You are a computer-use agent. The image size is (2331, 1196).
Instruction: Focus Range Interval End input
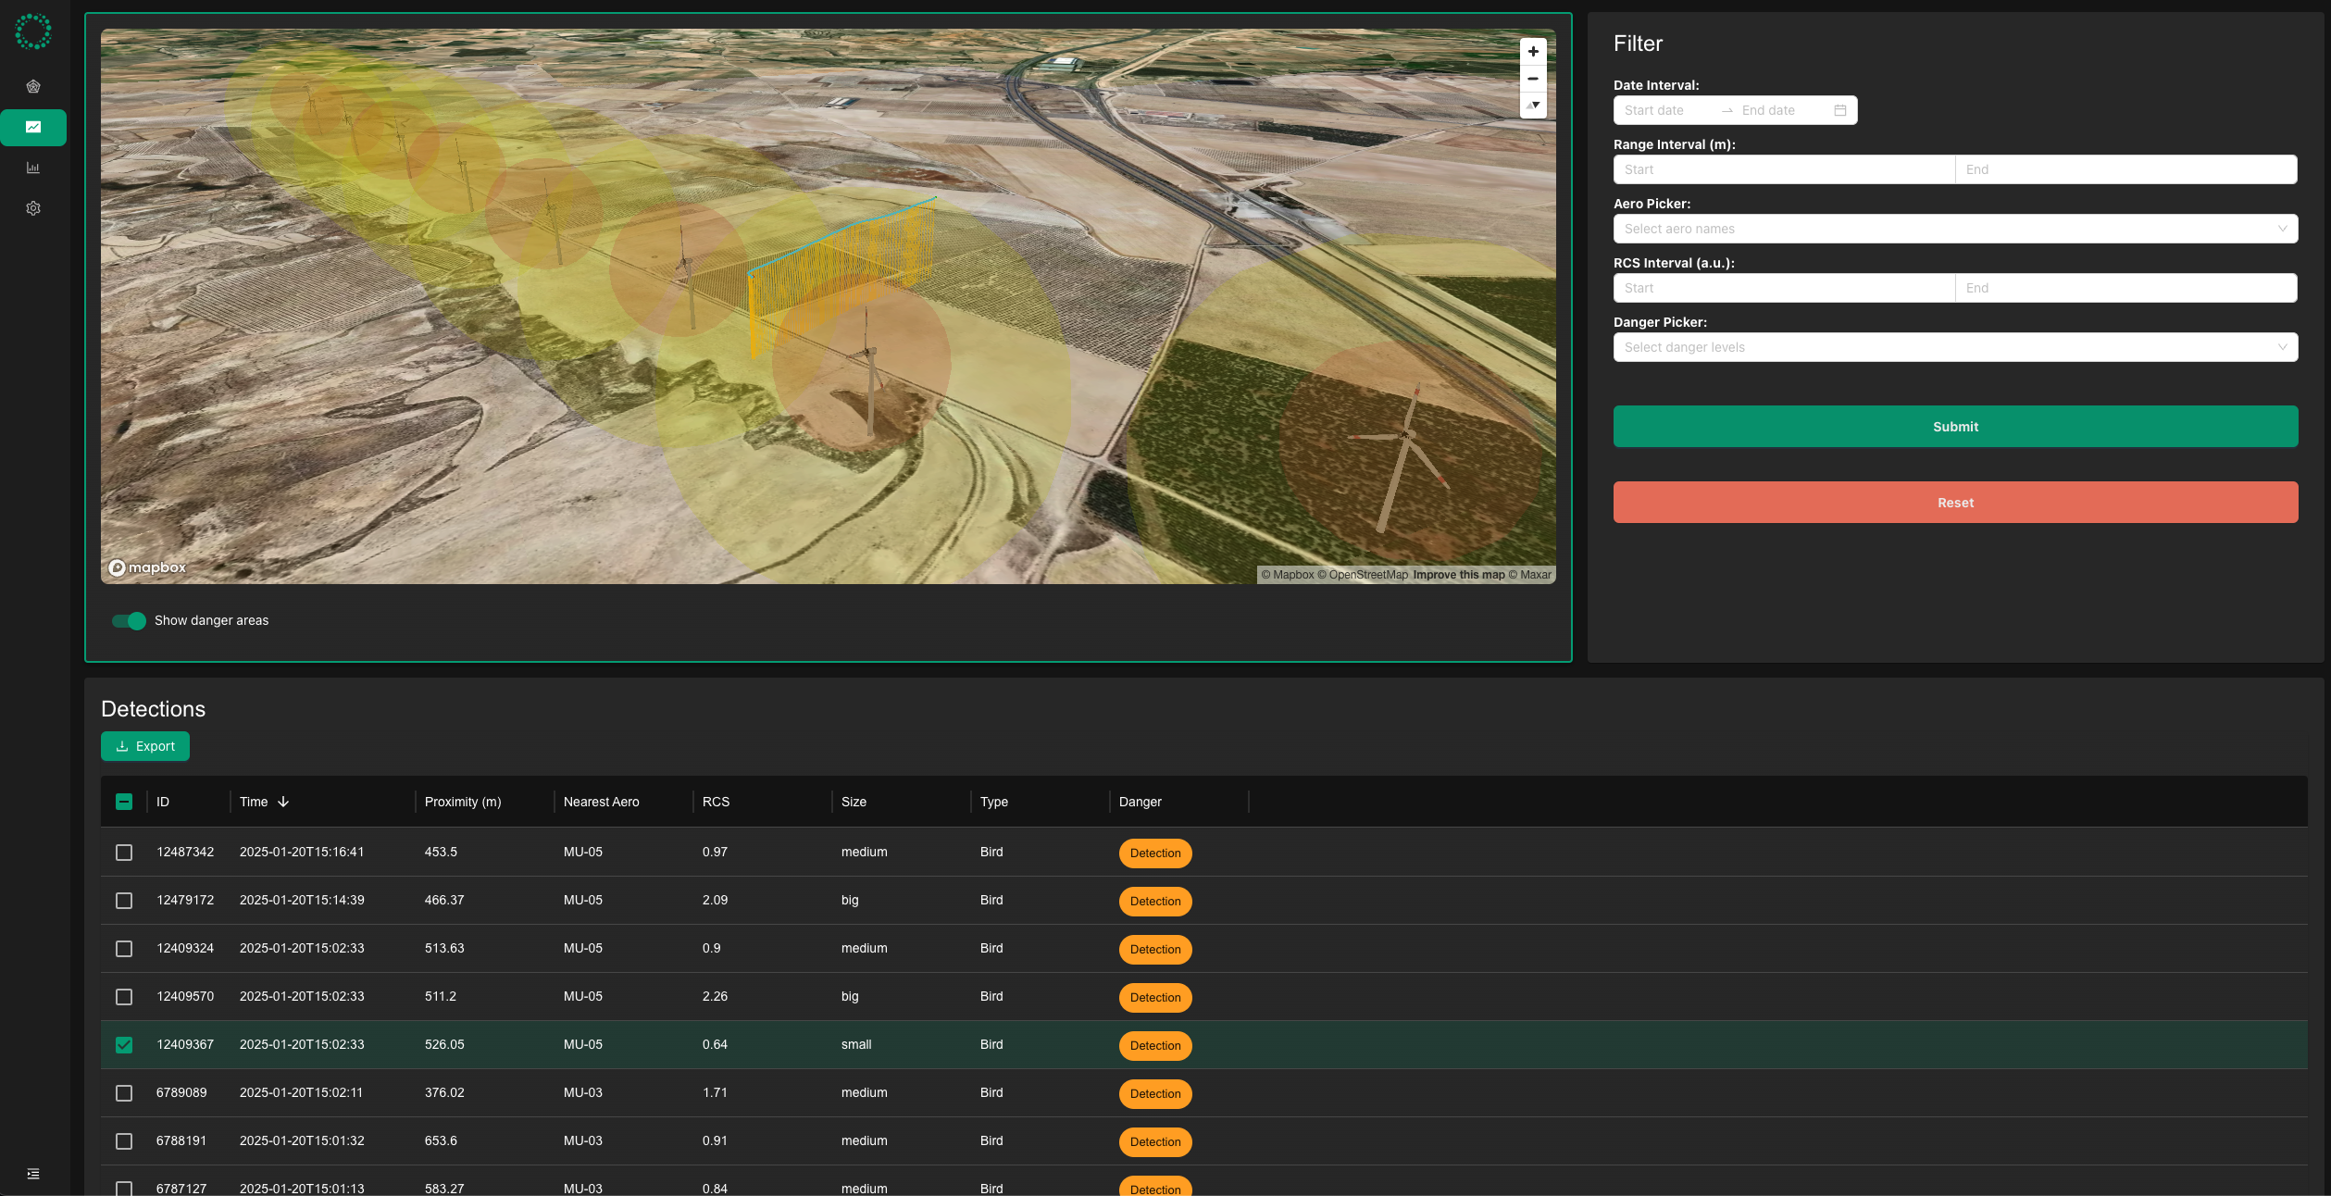[x=2126, y=169]
